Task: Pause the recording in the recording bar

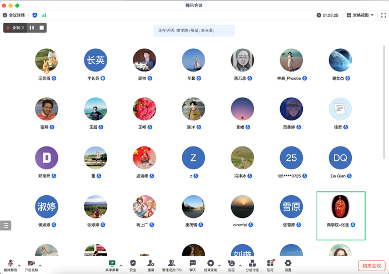Action: [32, 28]
